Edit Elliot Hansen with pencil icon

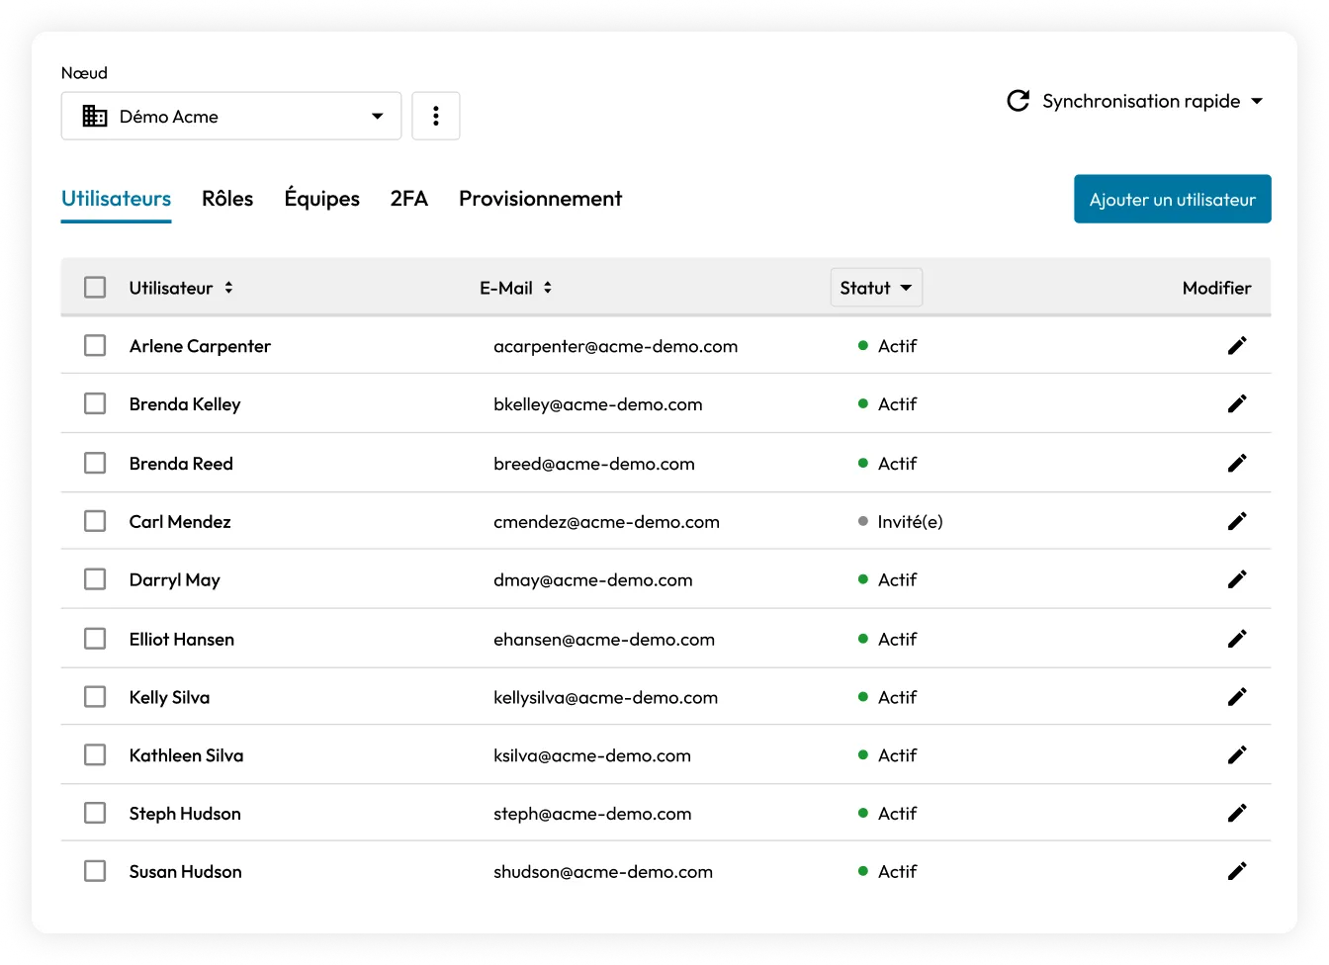click(1237, 639)
